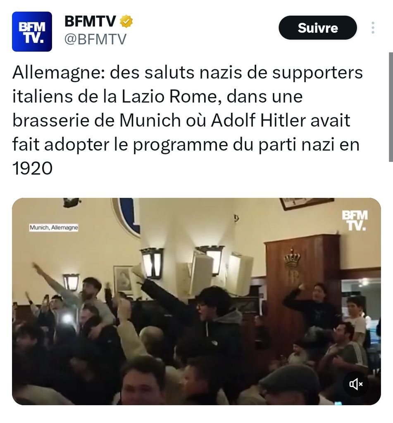
Task: Click the BFMTV display name
Action: (x=90, y=21)
